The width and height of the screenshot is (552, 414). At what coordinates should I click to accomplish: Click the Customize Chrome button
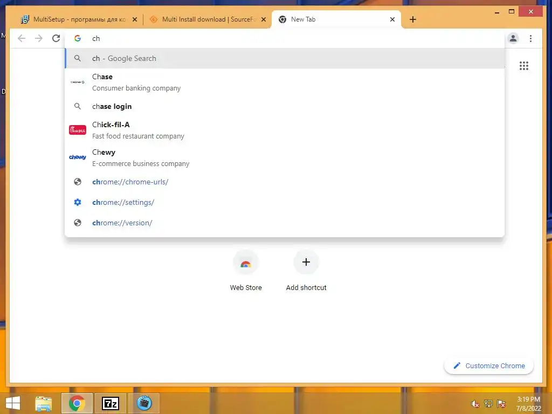(x=488, y=366)
